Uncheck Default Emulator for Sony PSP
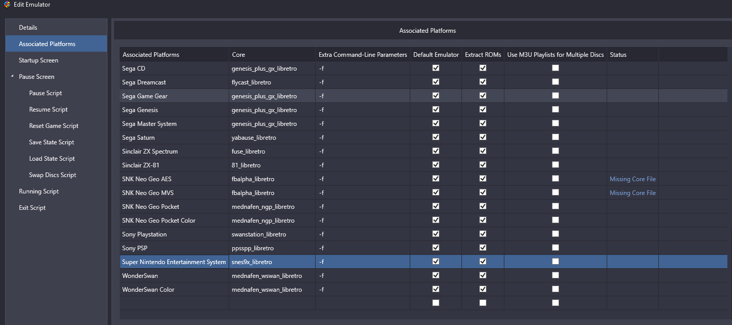 [436, 248]
